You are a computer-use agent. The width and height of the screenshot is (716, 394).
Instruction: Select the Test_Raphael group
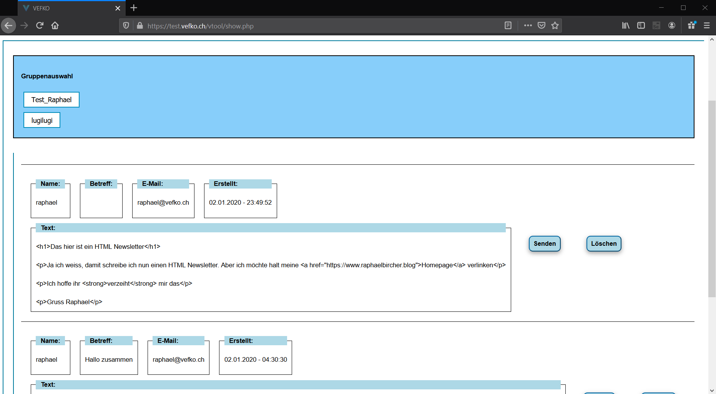(51, 100)
